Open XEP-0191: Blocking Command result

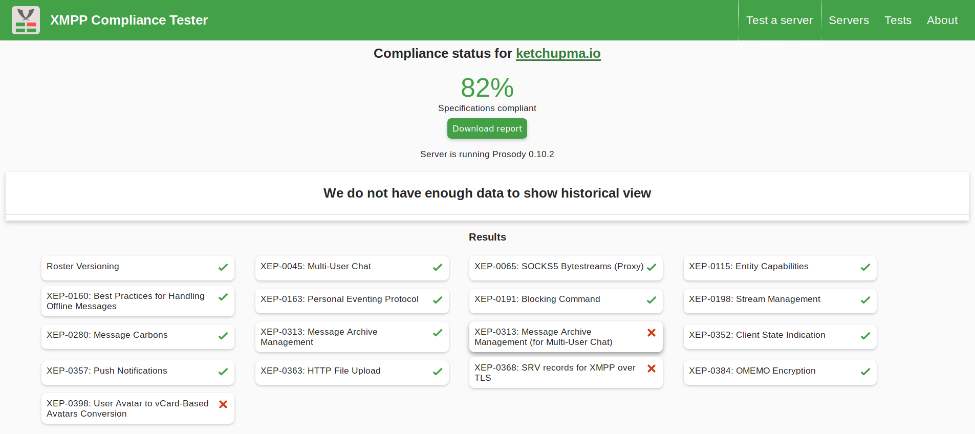566,301
